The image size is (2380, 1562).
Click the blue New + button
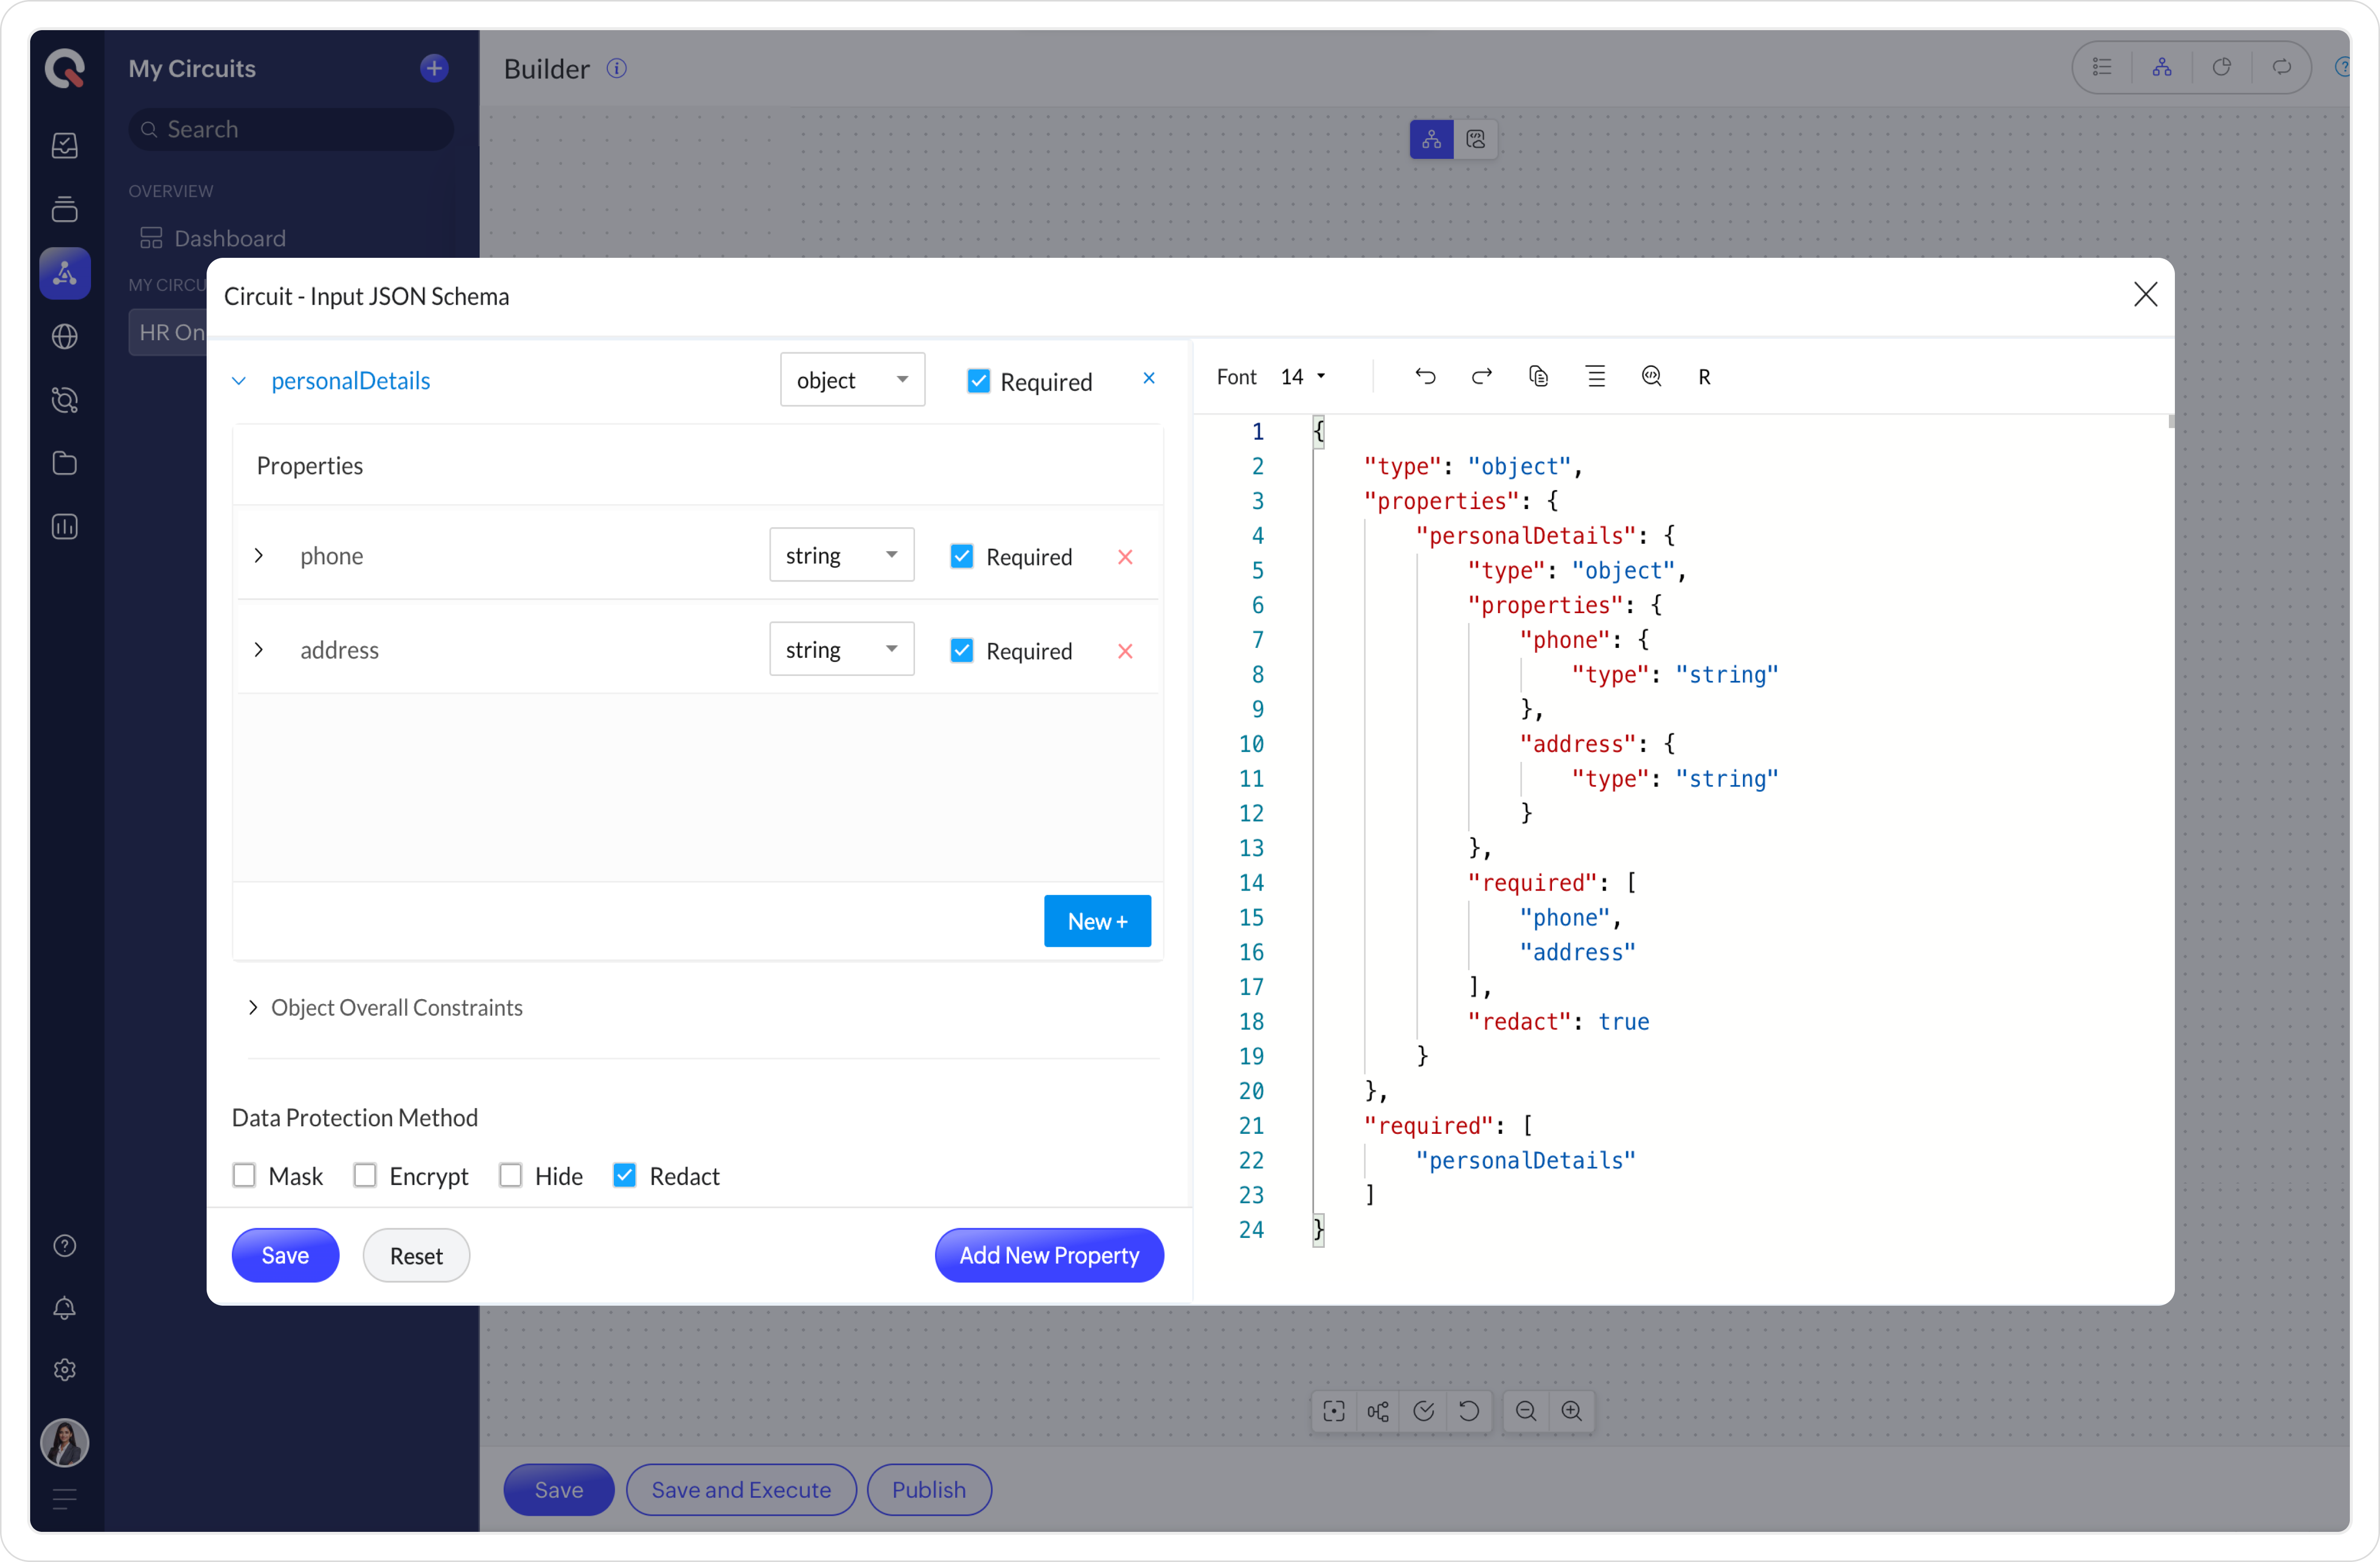pos(1097,920)
